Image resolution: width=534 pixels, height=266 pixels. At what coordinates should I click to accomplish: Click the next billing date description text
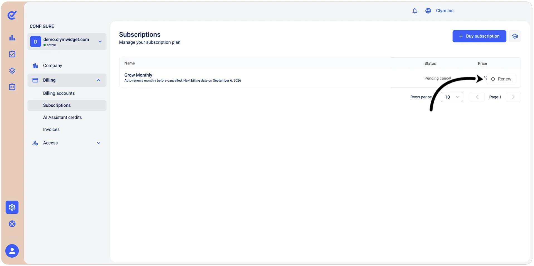[x=182, y=80]
